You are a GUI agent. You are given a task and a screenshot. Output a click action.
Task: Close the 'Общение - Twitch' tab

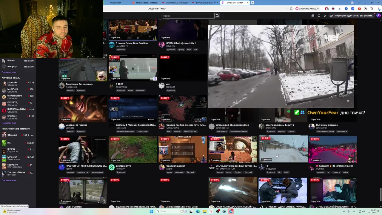(248, 3)
